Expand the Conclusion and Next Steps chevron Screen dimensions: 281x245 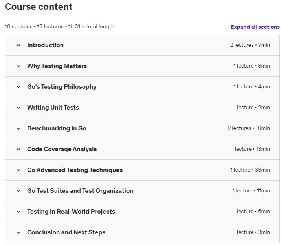pos(18,232)
